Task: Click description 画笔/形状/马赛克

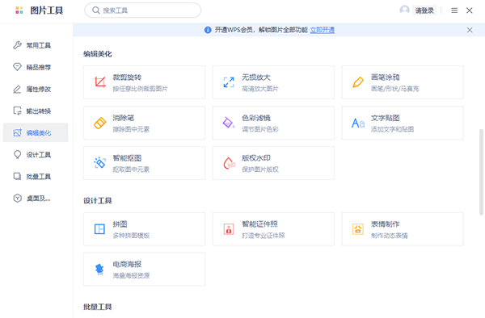Action: pyautogui.click(x=395, y=89)
